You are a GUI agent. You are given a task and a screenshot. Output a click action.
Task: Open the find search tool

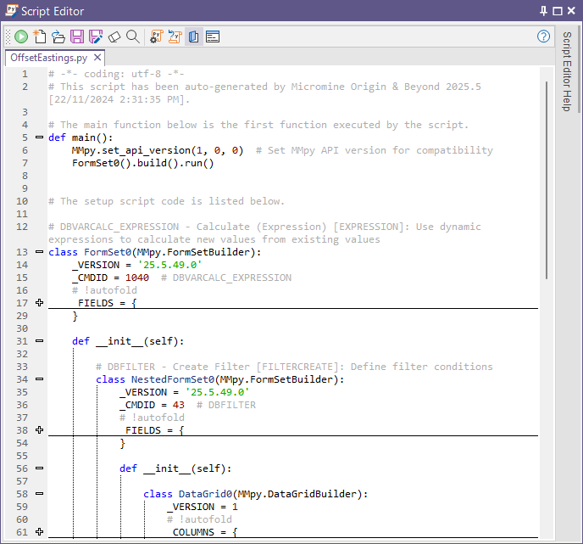point(133,36)
